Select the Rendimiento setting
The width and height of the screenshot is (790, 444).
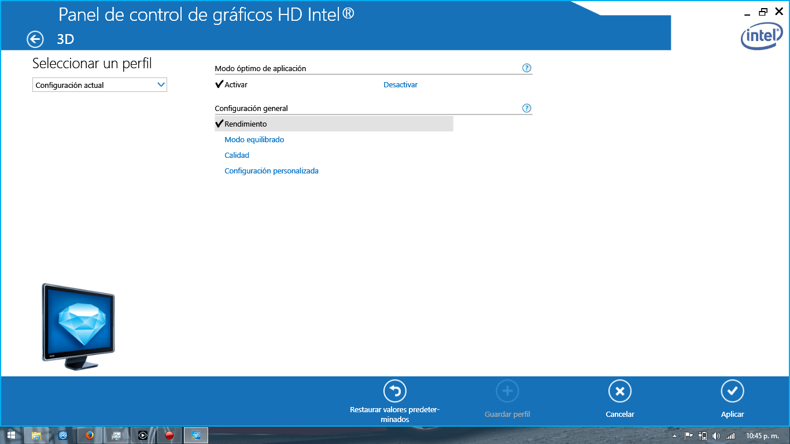(334, 124)
